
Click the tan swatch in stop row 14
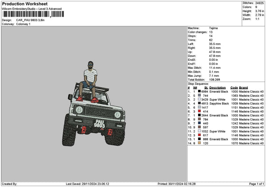(x=199, y=143)
